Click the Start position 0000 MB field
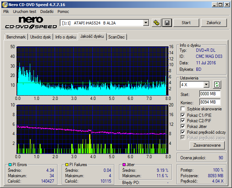Image resolution: width=232 pixels, height=188 pixels. tap(210, 94)
